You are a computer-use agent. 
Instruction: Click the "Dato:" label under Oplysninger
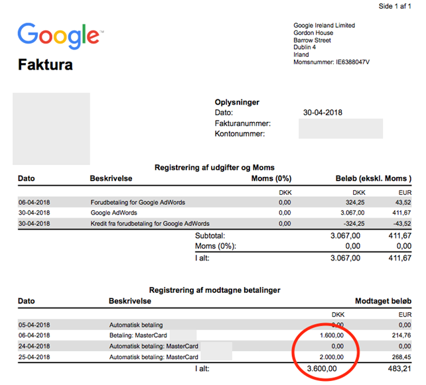point(224,113)
